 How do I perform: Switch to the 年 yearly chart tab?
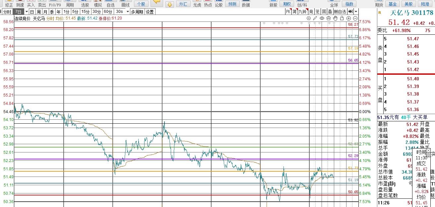click(58, 12)
